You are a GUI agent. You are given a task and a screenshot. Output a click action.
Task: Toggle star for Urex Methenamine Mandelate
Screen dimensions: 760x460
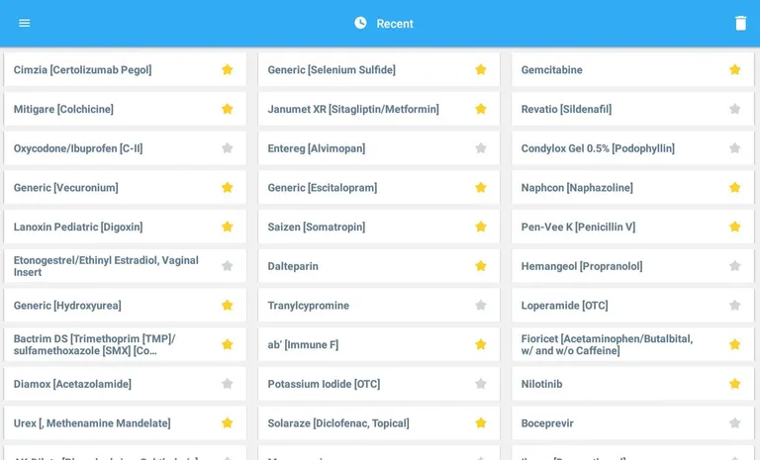[227, 423]
